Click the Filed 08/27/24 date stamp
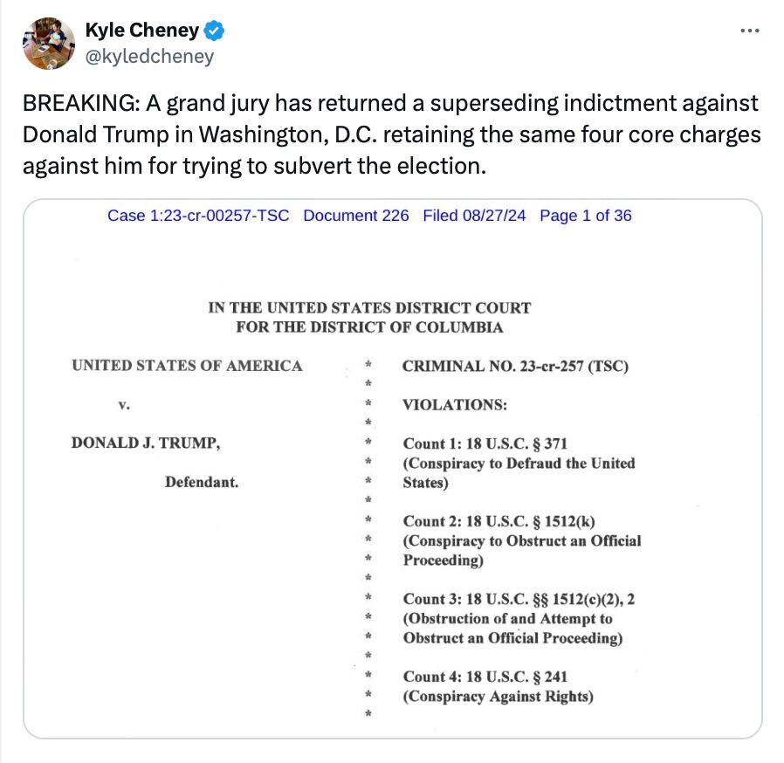 (474, 216)
